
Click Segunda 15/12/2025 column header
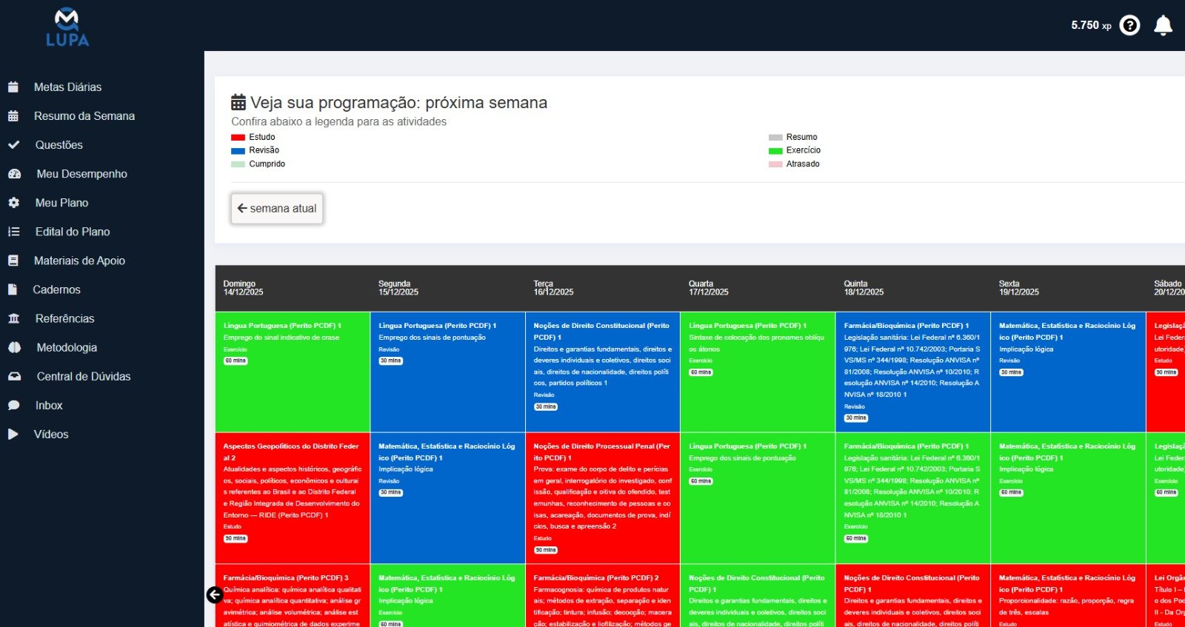[448, 288]
